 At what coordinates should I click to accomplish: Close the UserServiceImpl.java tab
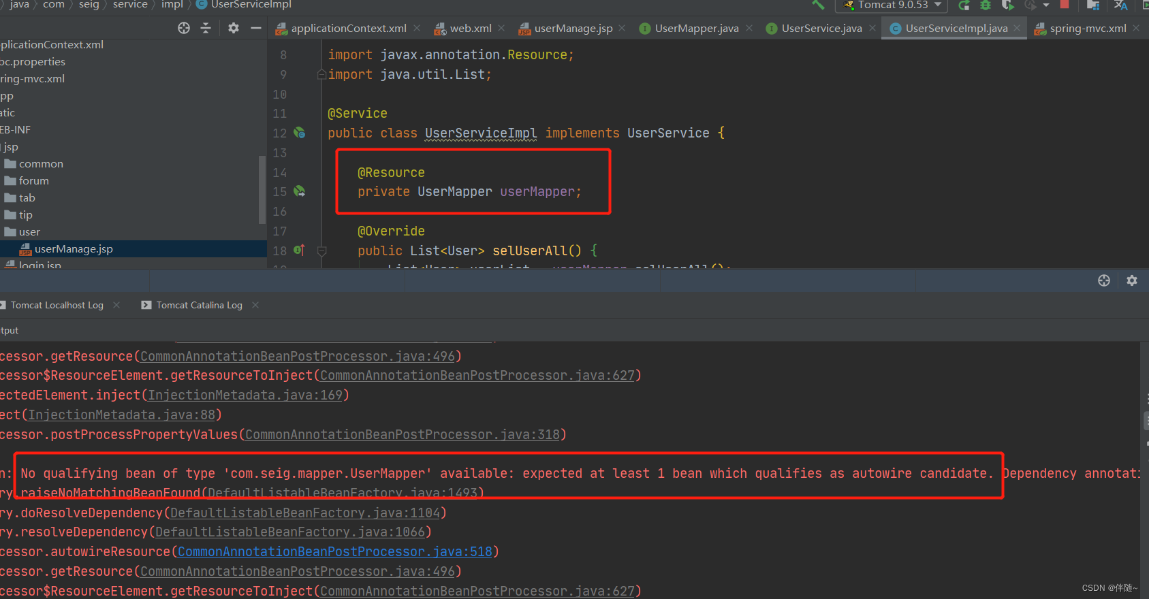pos(1017,28)
